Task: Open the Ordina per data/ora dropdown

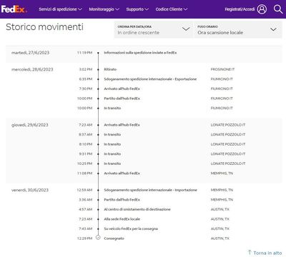Action: click(154, 29)
